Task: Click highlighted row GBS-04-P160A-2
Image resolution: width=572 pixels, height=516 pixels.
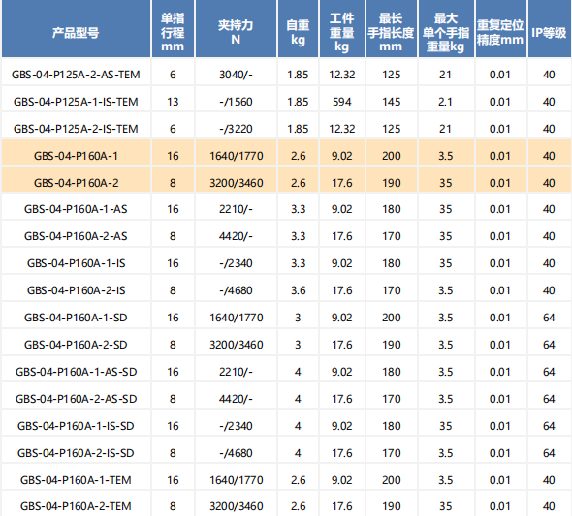Action: [286, 183]
